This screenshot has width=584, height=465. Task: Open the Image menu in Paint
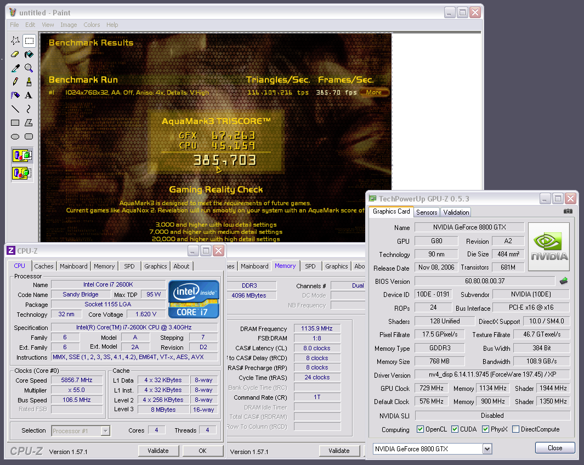[x=69, y=25]
